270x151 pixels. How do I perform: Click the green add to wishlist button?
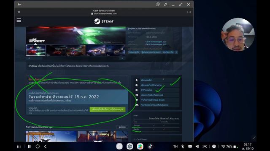coord(108,109)
